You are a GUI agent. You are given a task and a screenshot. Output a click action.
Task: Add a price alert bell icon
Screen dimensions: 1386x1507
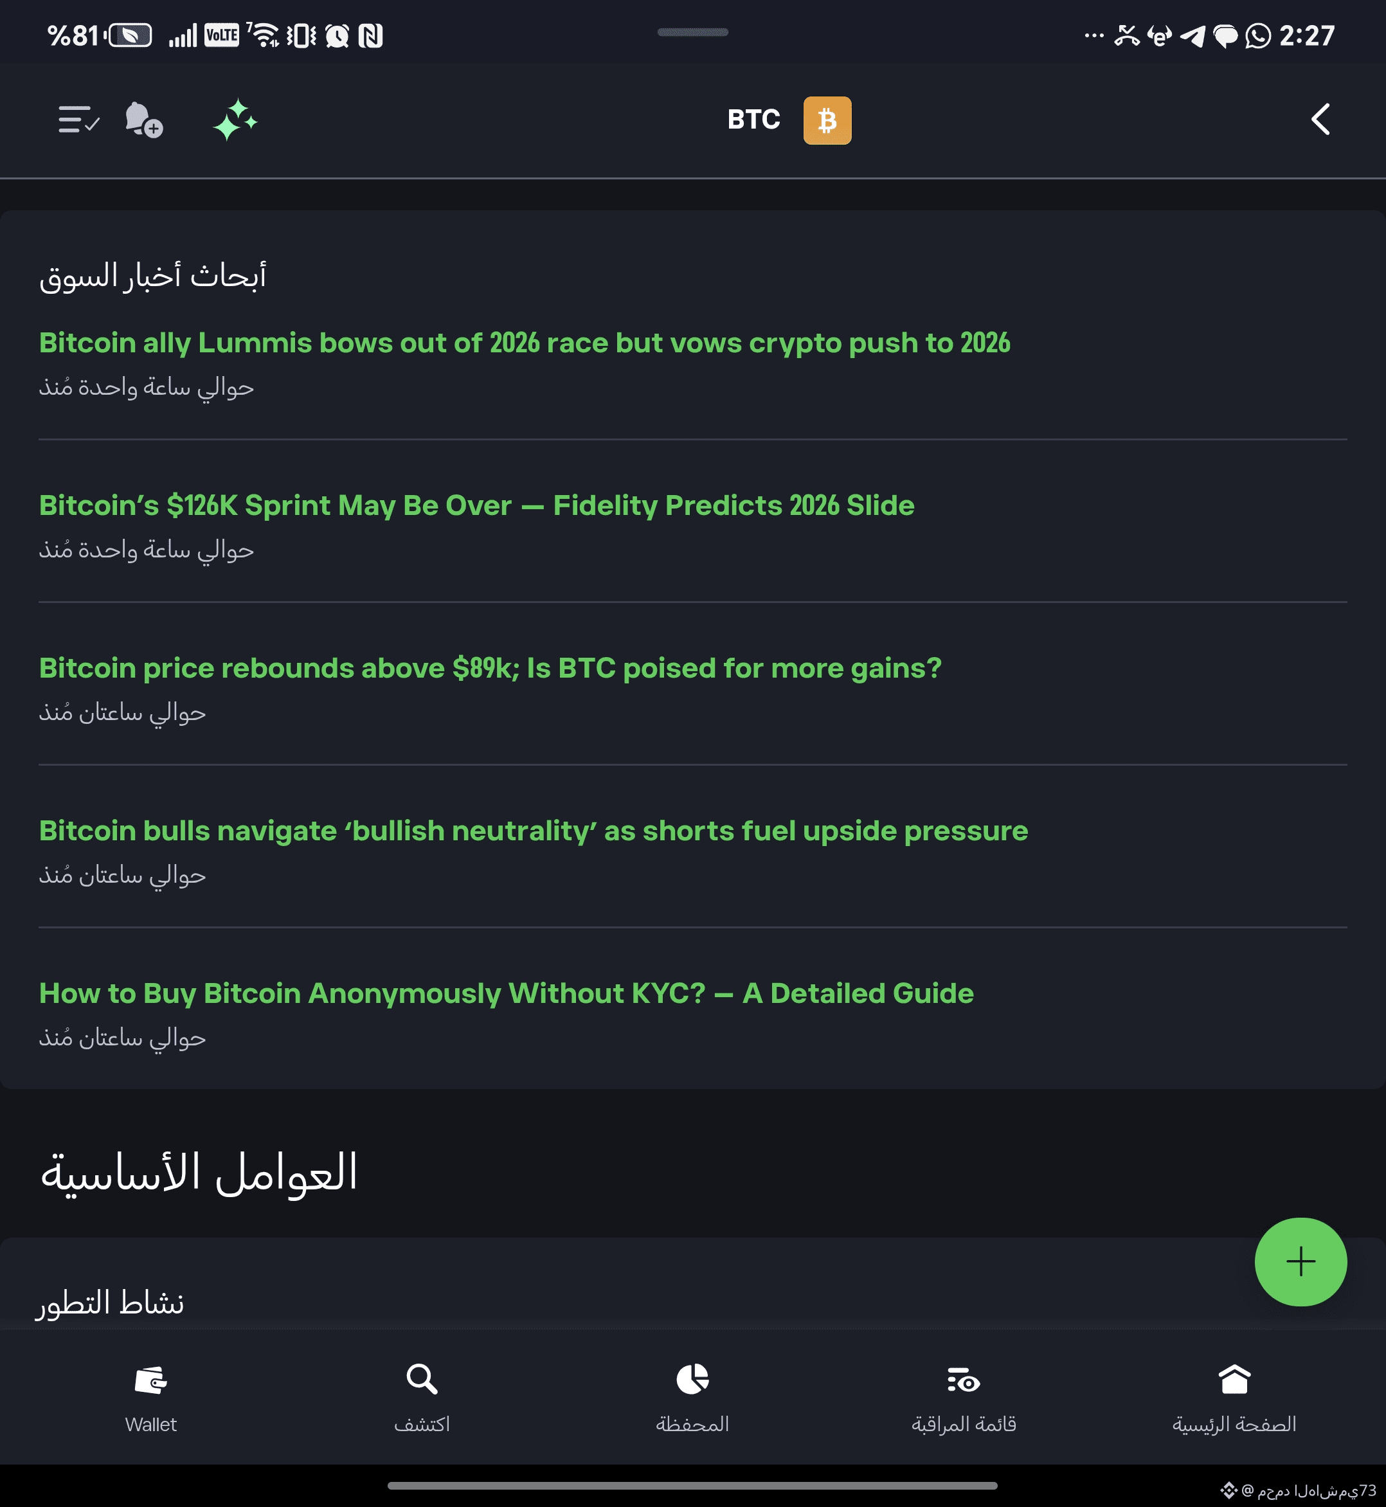point(143,120)
